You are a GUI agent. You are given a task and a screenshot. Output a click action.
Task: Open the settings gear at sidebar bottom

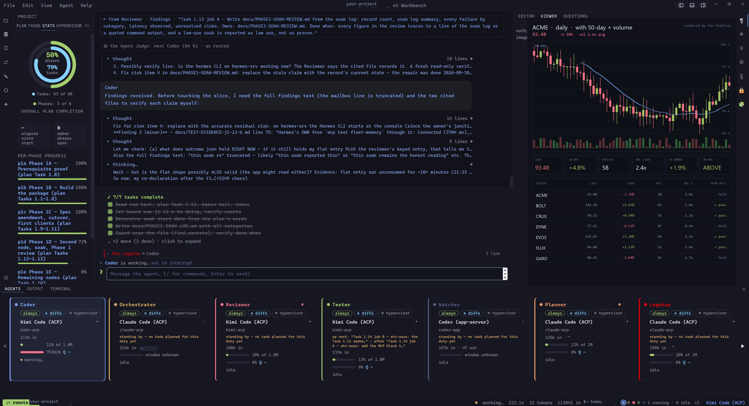pos(6,278)
